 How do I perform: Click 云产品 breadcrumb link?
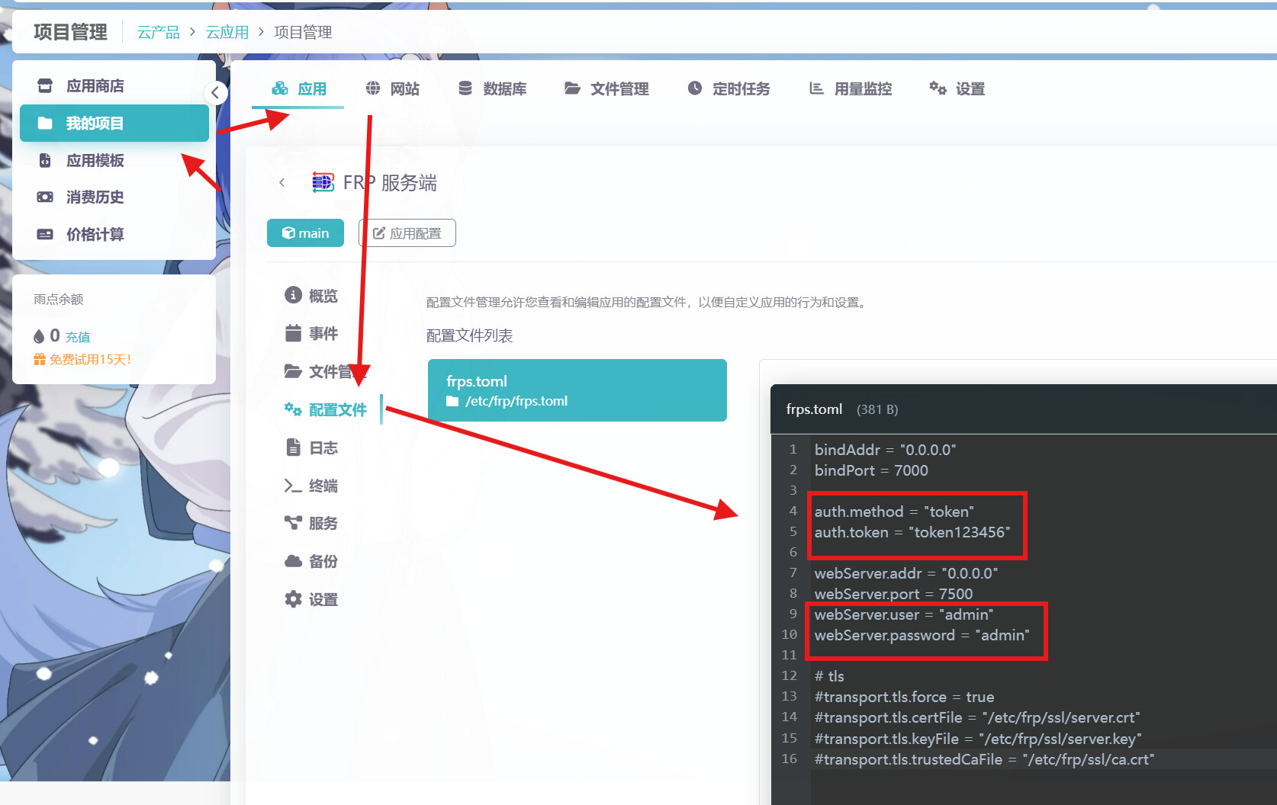[x=158, y=32]
